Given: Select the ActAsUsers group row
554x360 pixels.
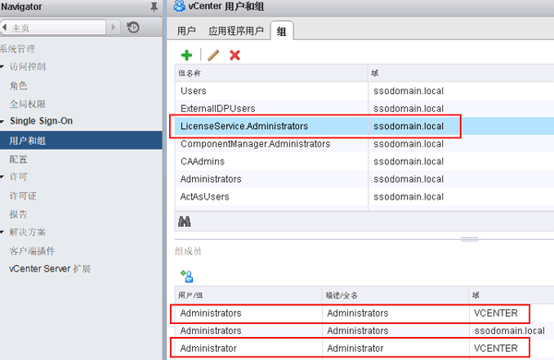Looking at the screenshot, I should [365, 197].
